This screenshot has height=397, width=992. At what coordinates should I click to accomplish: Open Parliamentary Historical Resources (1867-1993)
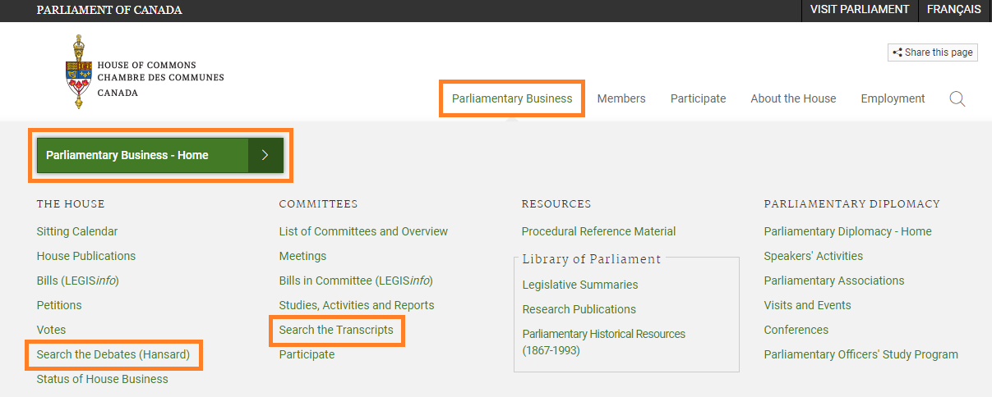click(604, 342)
